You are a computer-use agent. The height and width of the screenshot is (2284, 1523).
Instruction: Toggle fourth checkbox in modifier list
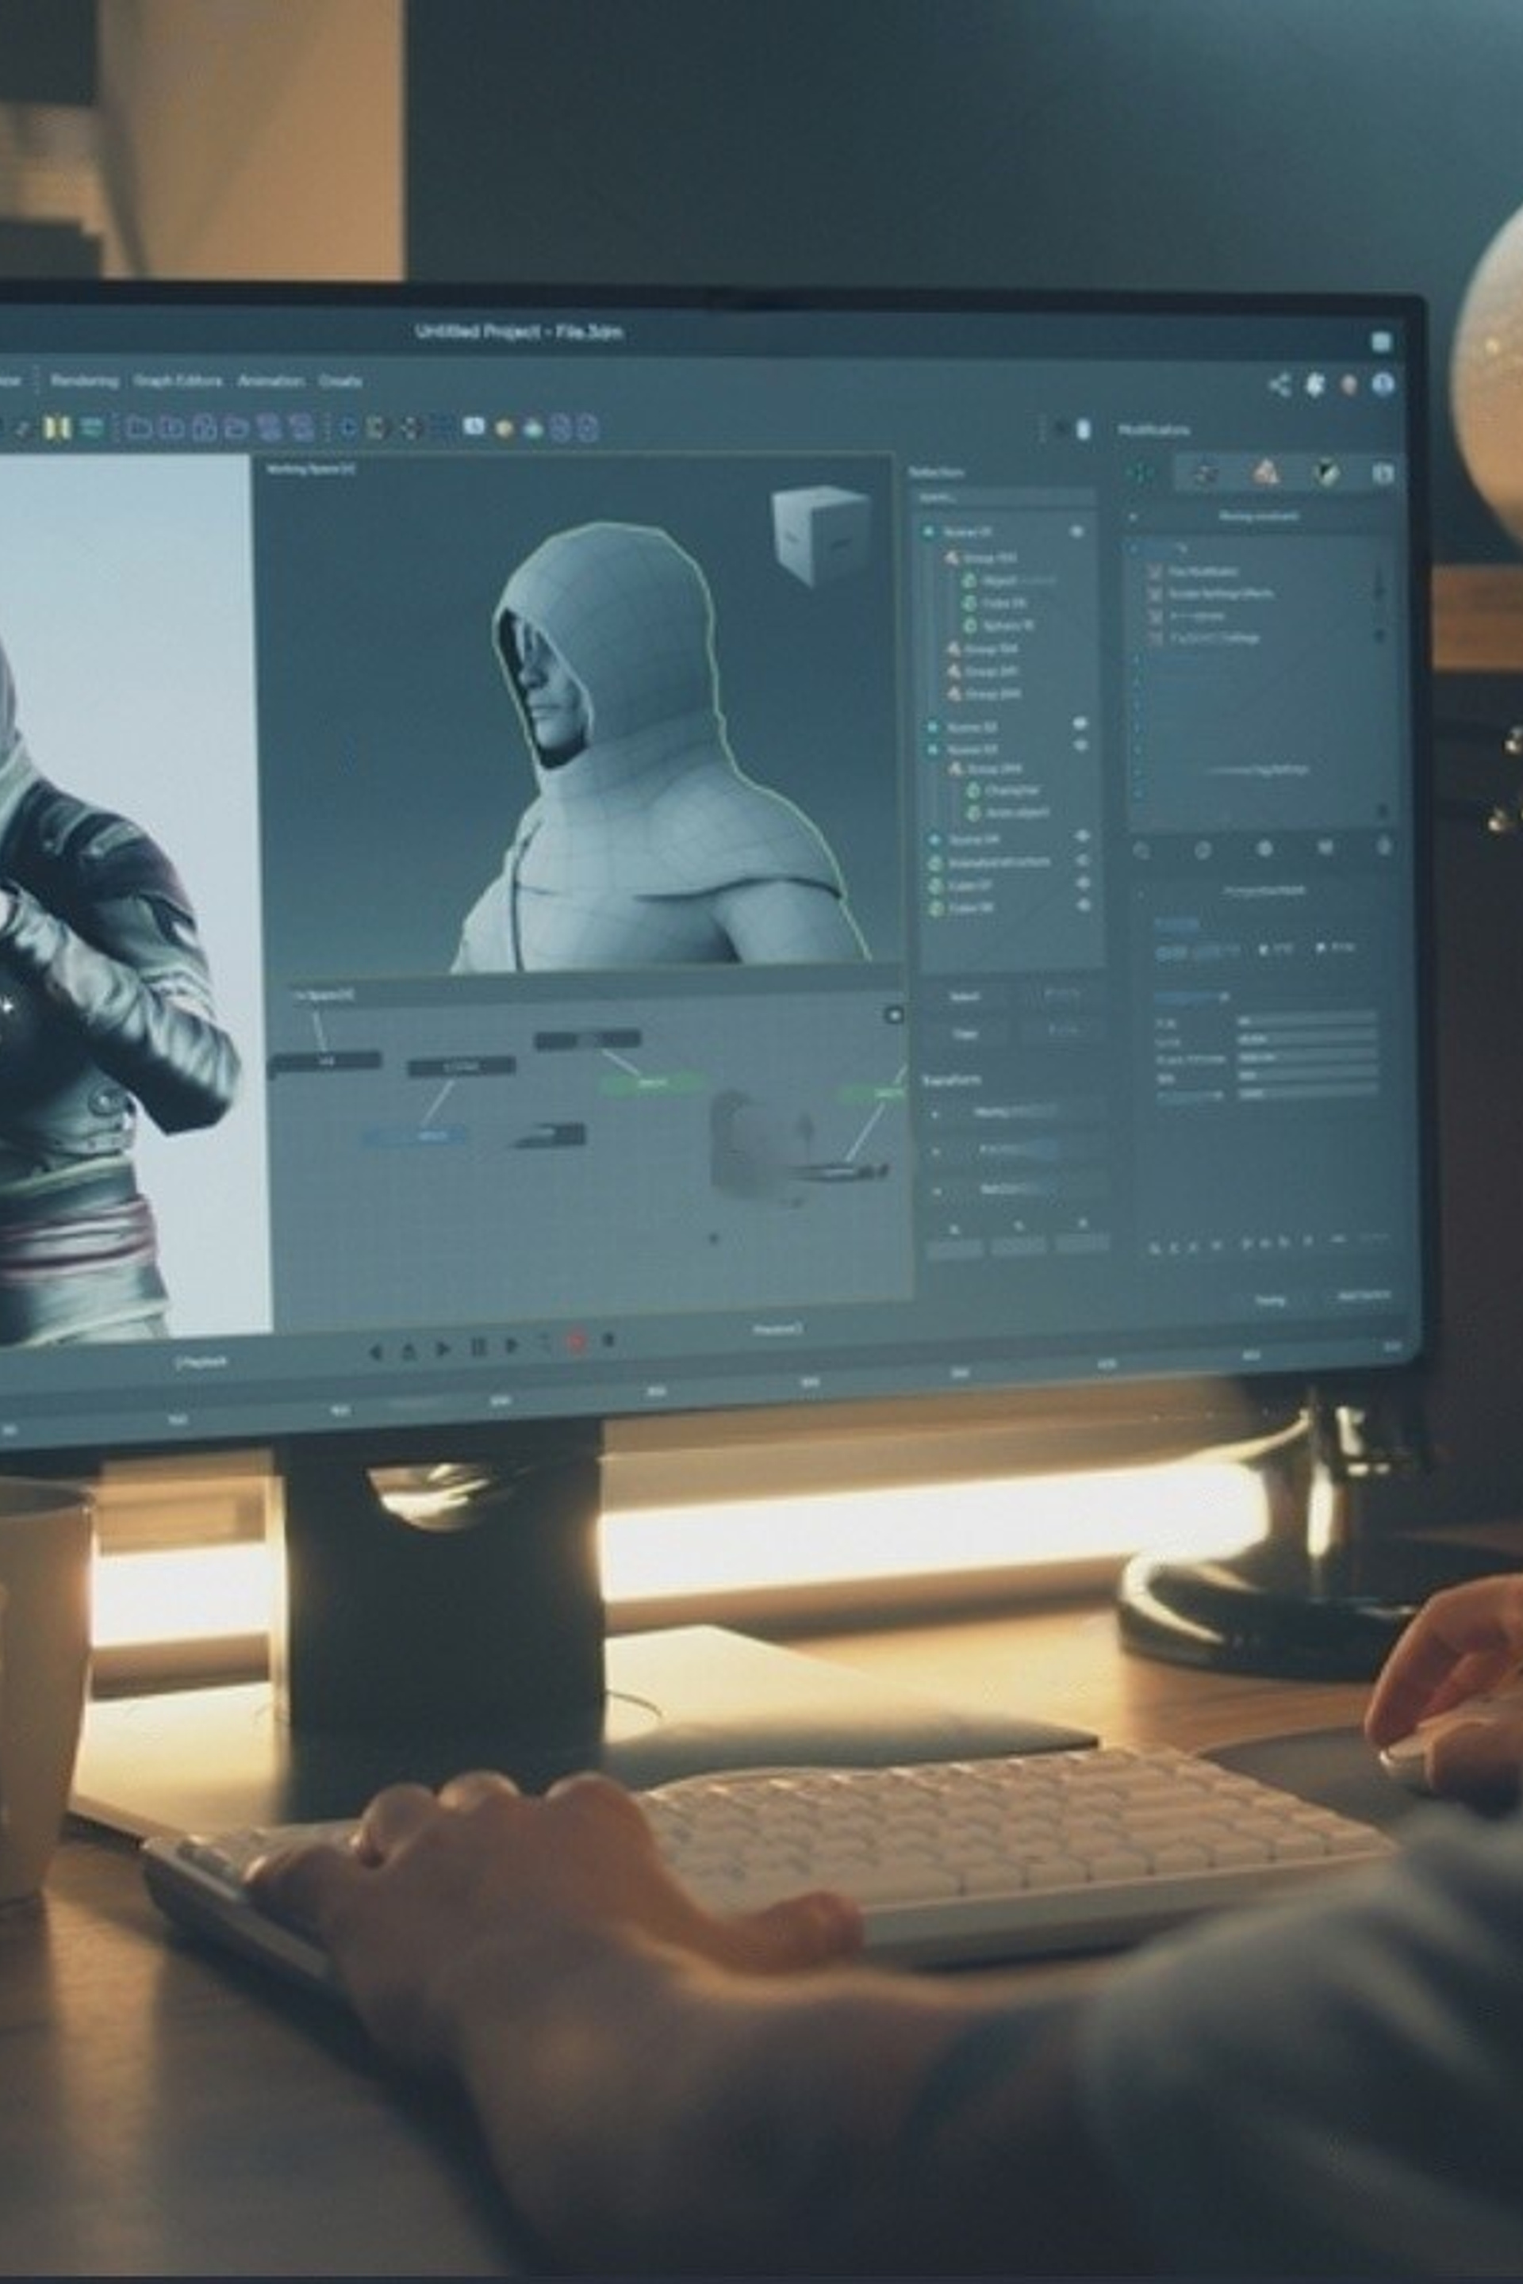click(1154, 638)
